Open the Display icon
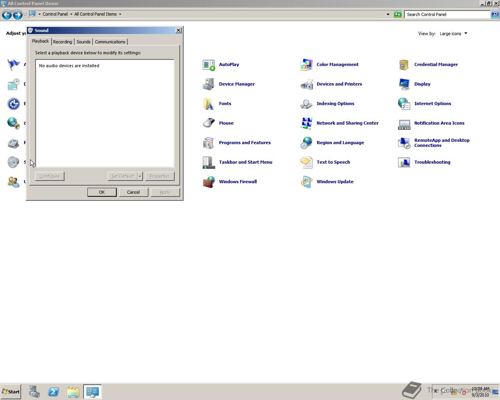Screen dimensions: 500x400 pos(404,84)
